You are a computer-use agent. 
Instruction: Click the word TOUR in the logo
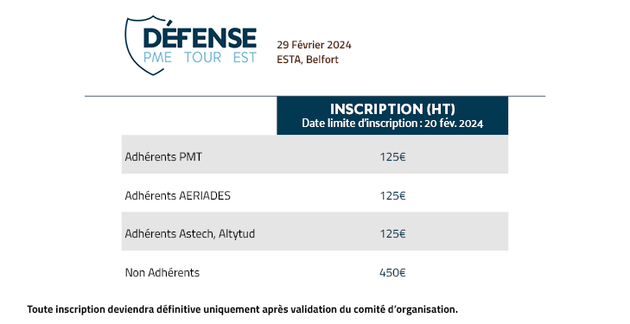203,58
